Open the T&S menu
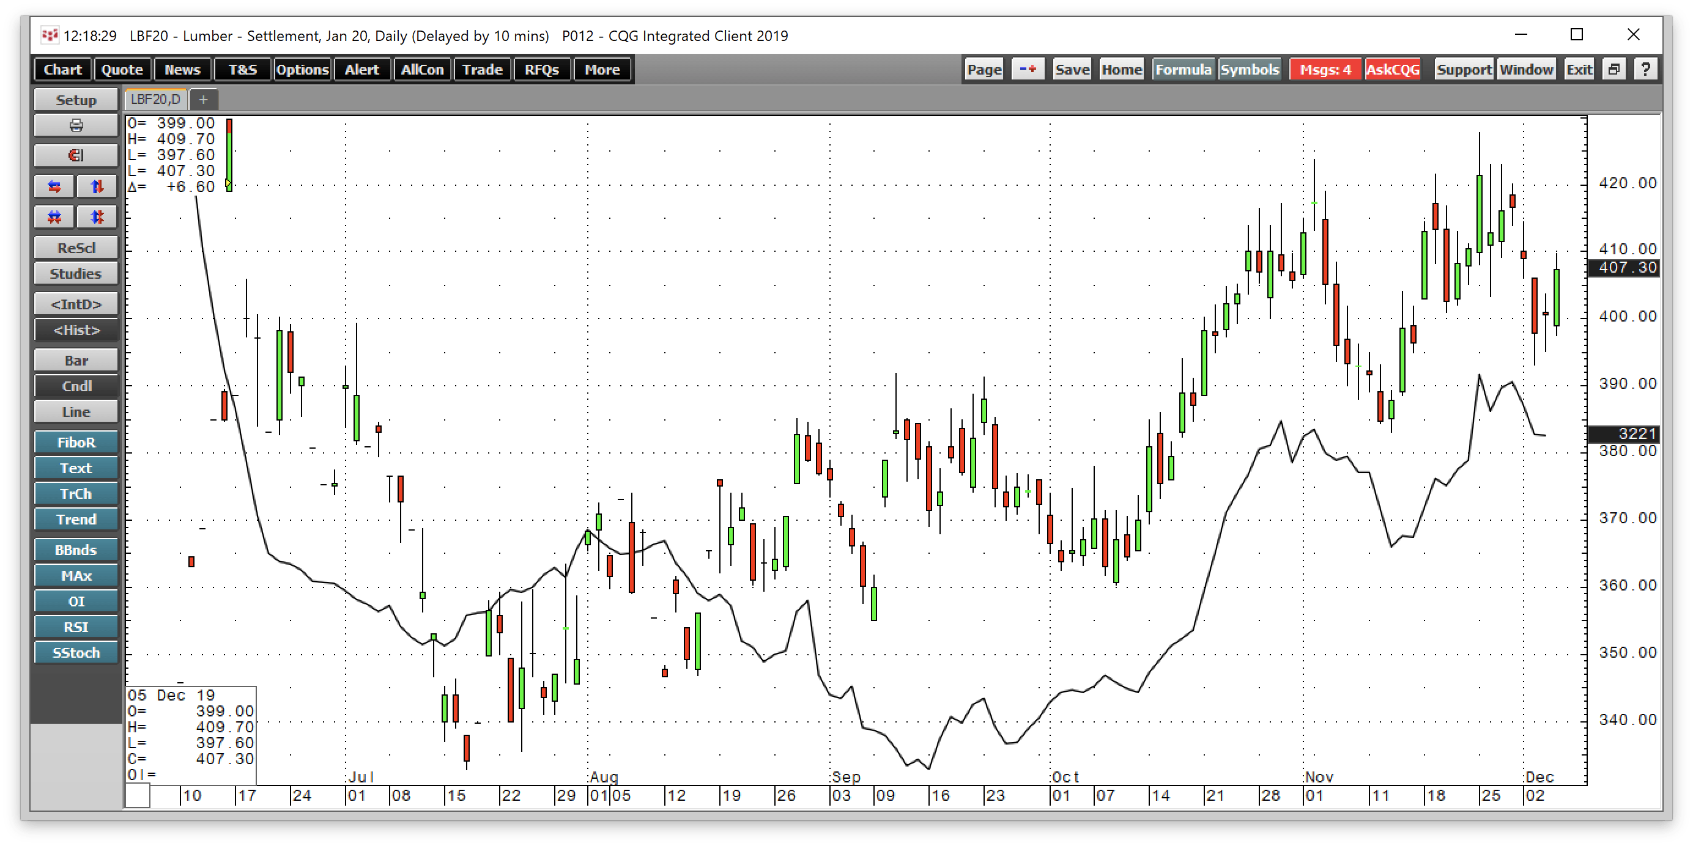 click(x=243, y=70)
